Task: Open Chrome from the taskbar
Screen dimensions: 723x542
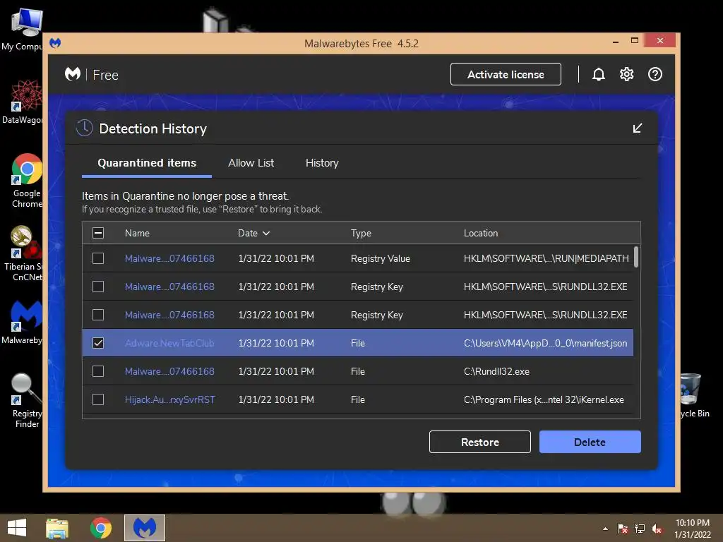Action: click(100, 528)
